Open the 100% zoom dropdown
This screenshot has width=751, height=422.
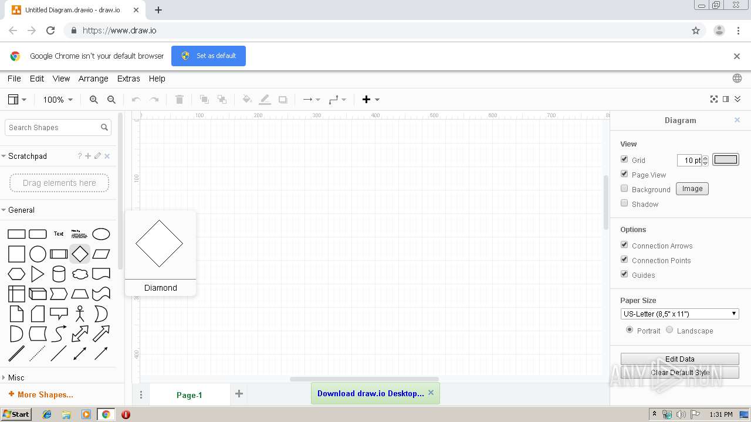point(57,100)
